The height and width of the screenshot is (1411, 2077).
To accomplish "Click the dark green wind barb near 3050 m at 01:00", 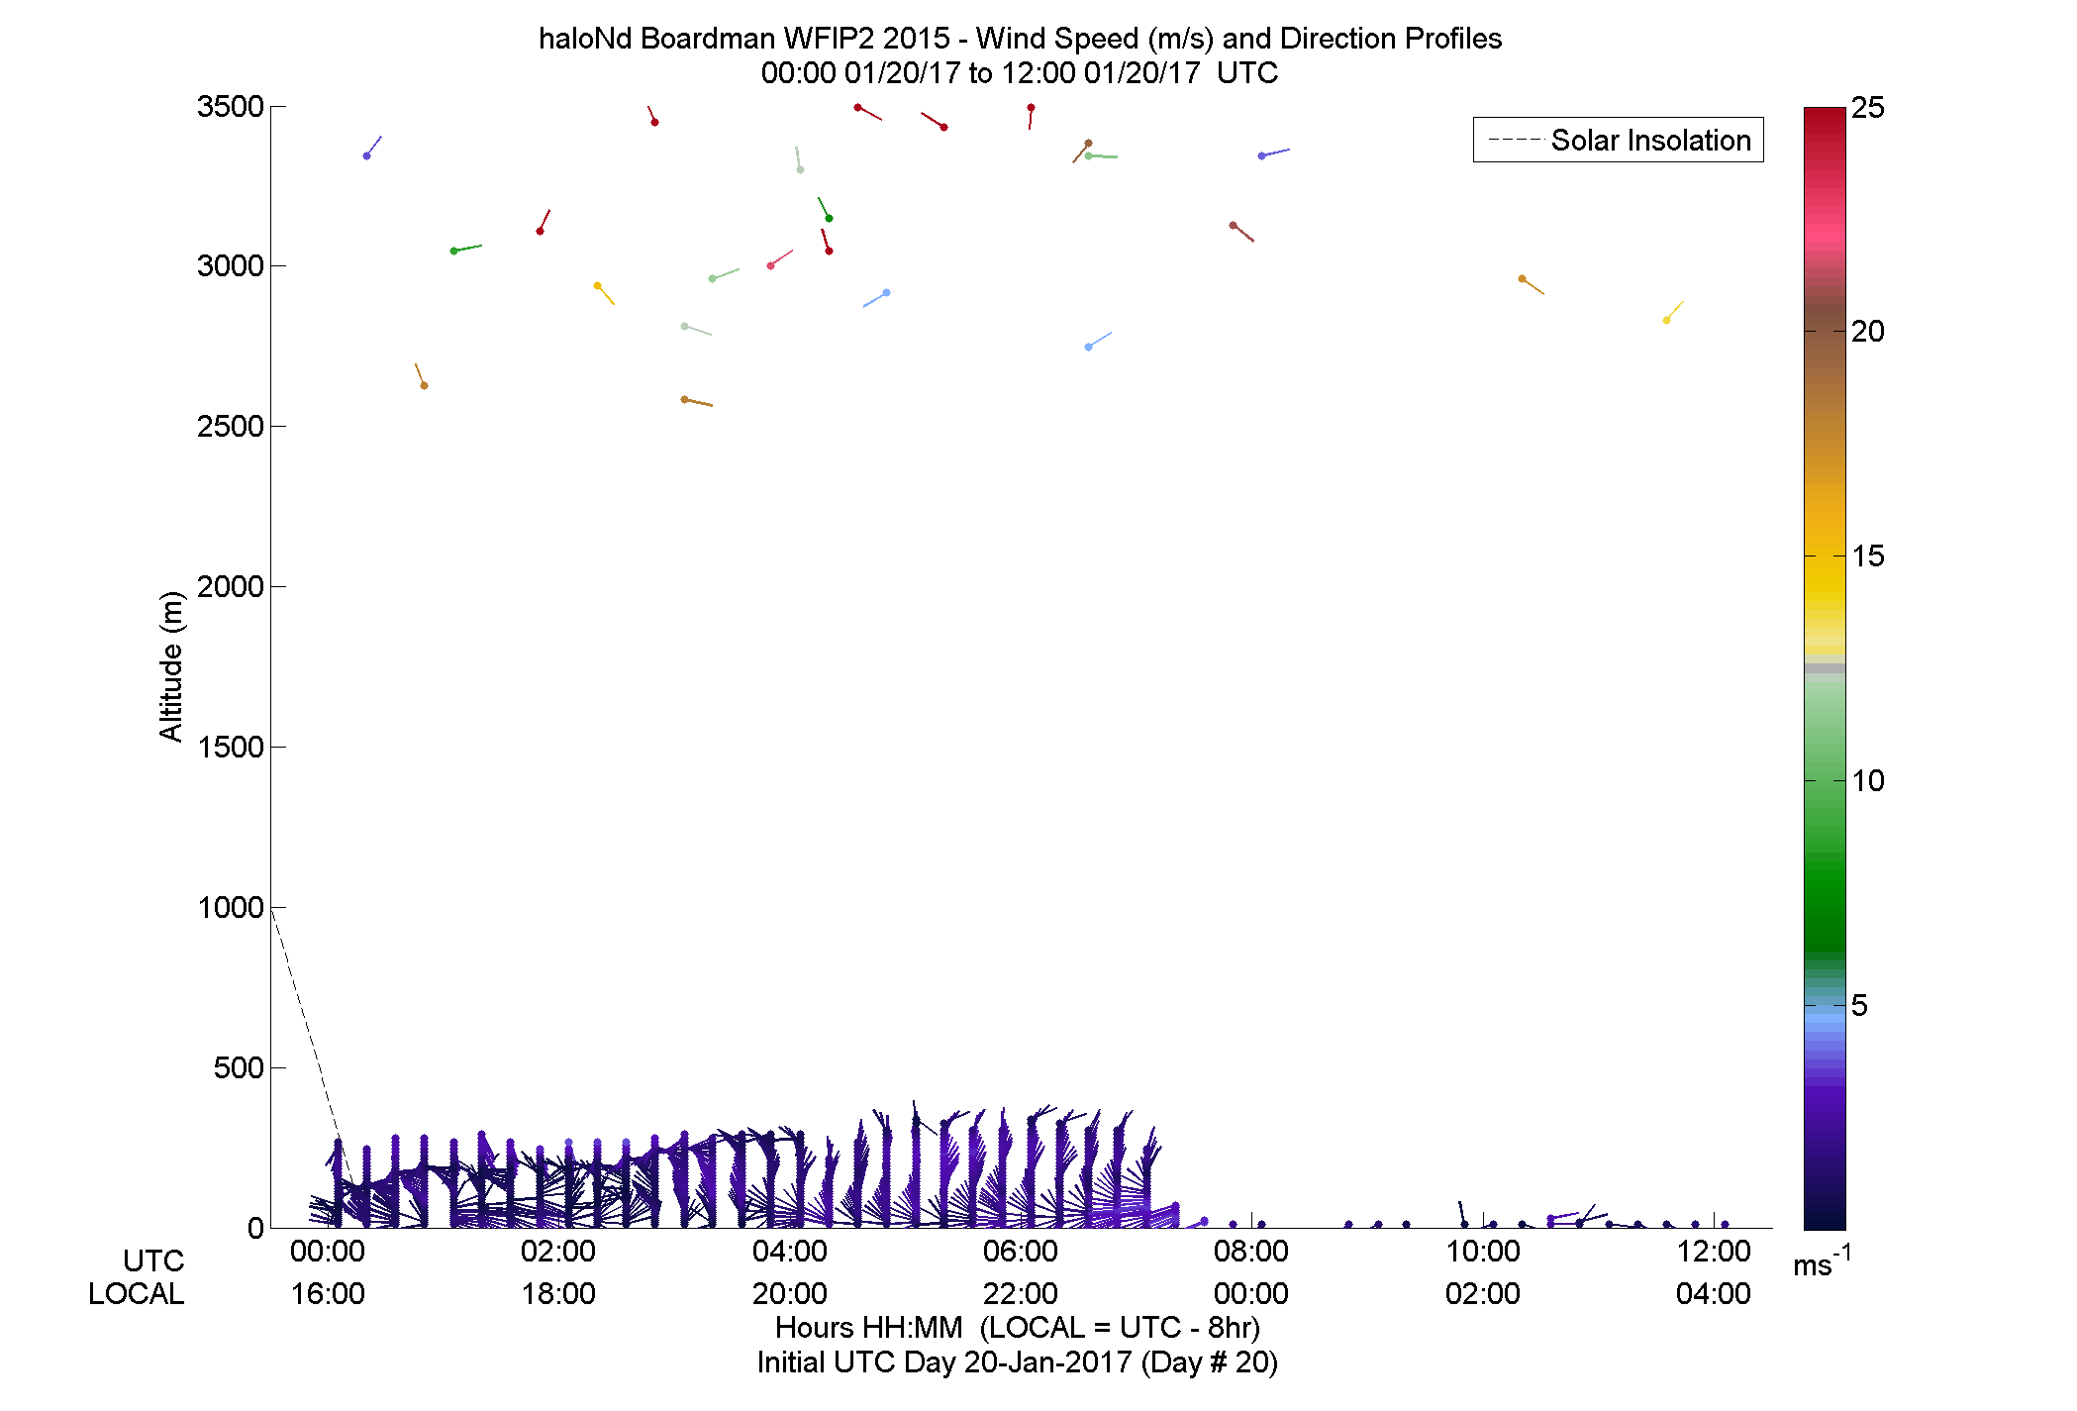I will pyautogui.click(x=466, y=249).
